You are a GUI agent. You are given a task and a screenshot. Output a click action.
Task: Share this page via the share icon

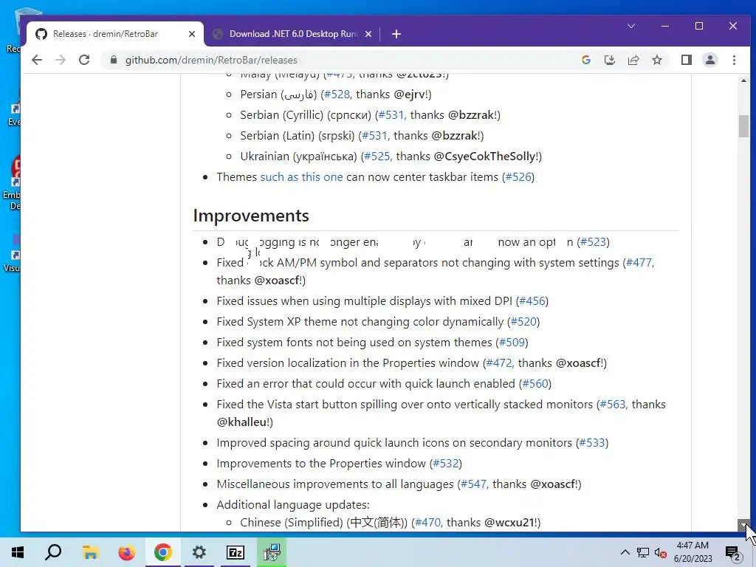point(633,60)
